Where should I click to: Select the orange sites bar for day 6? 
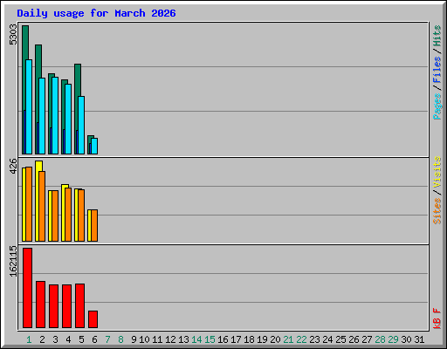click(94, 225)
